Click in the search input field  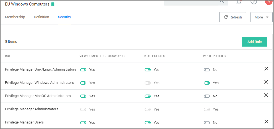191,2
